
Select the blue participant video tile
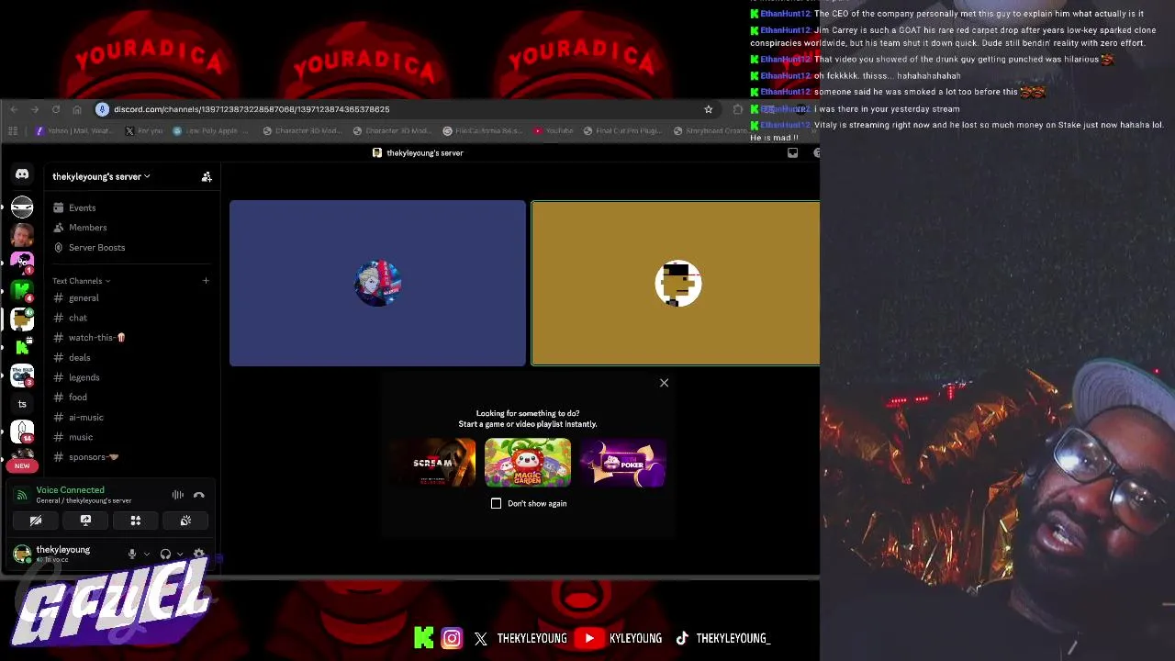377,283
